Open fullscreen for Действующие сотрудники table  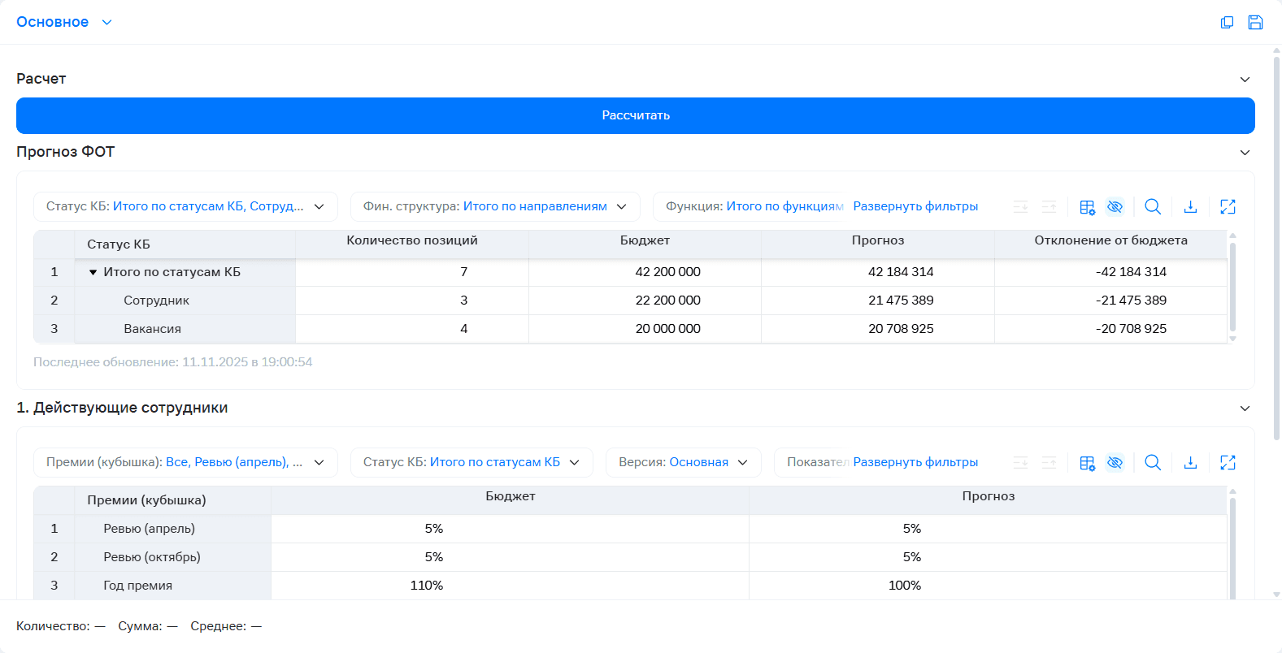1228,463
